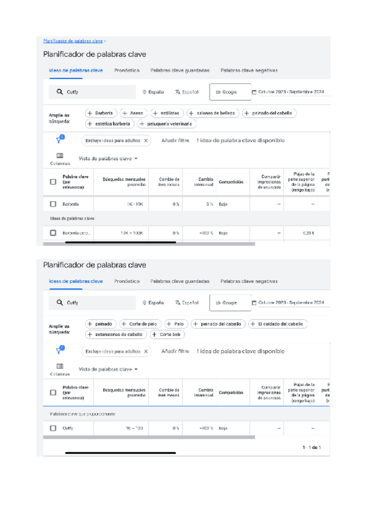Follow the 'Planificador de palabras clave' breadcrumb link
The height and width of the screenshot is (520, 368).
[x=72, y=41]
